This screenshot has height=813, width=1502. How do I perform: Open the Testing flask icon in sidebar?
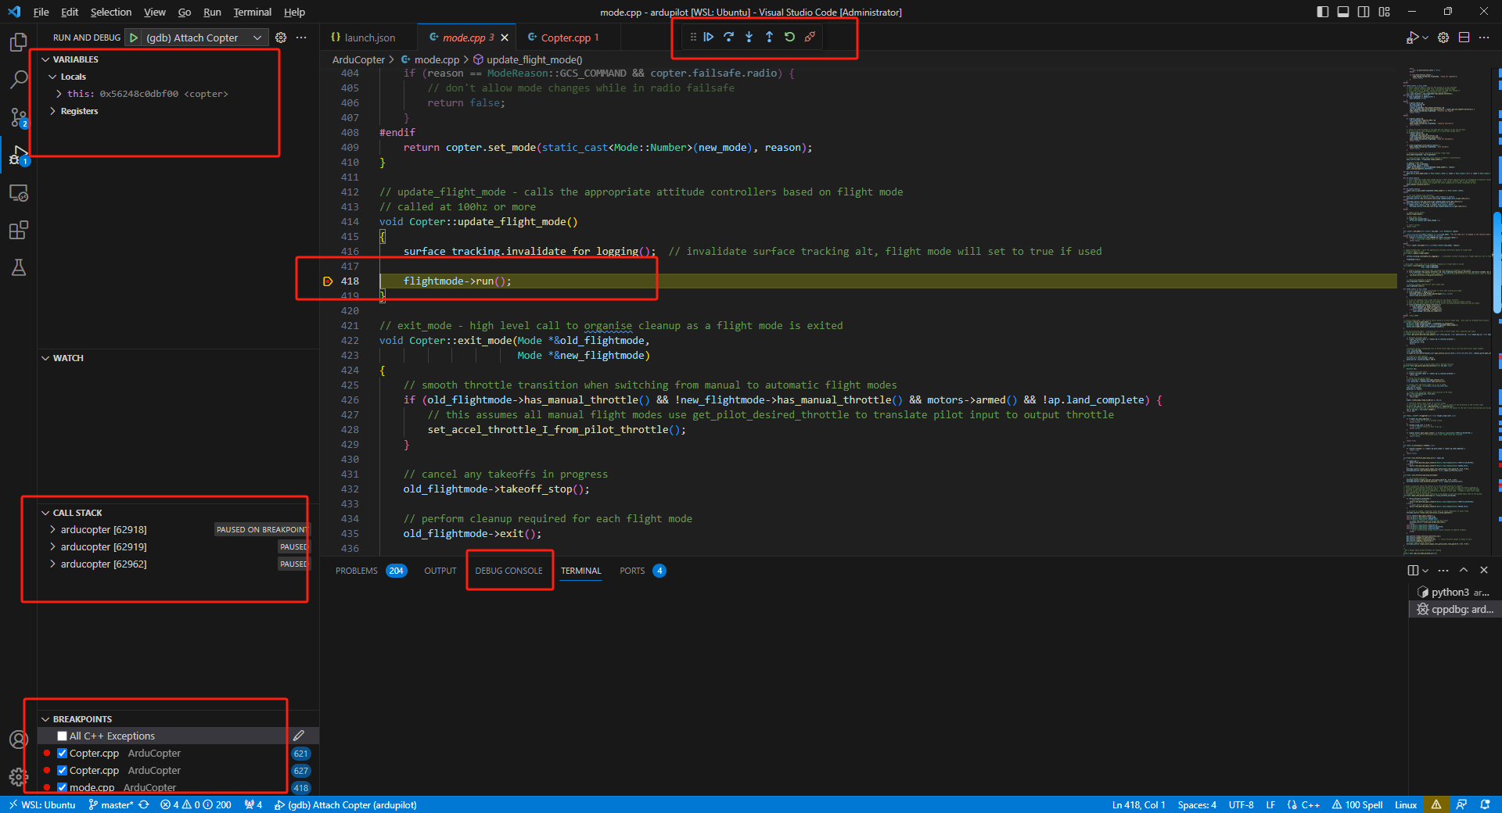[x=19, y=268]
